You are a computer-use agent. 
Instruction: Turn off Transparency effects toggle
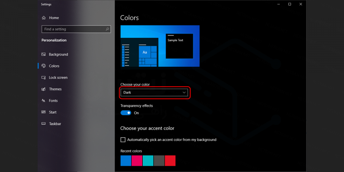(126, 113)
